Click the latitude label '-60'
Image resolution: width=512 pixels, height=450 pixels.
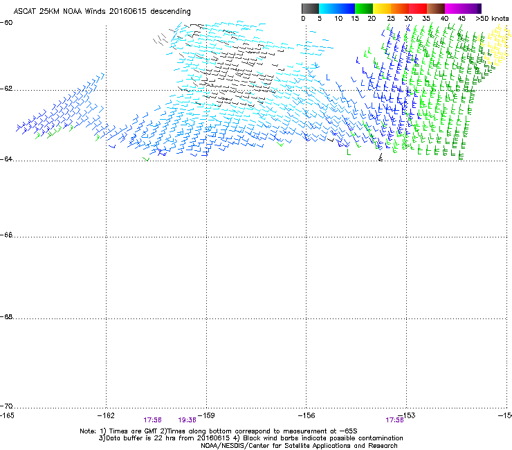pyautogui.click(x=6, y=23)
